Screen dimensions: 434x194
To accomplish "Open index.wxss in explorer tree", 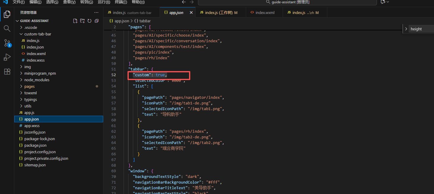I will 35,60.
